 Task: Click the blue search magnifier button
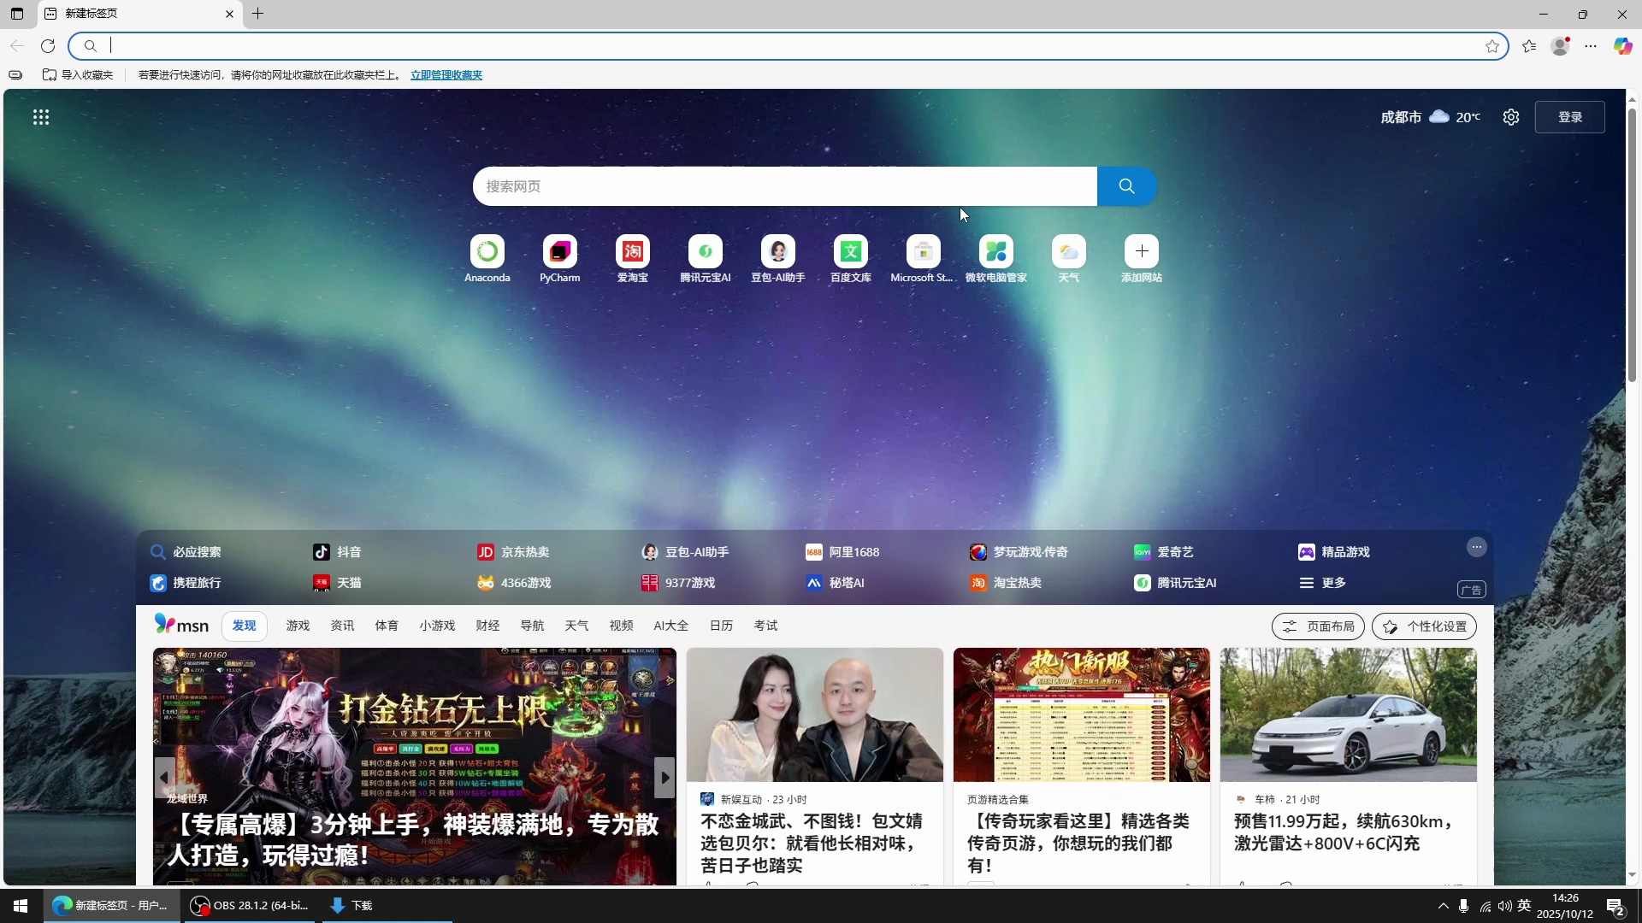1126,186
